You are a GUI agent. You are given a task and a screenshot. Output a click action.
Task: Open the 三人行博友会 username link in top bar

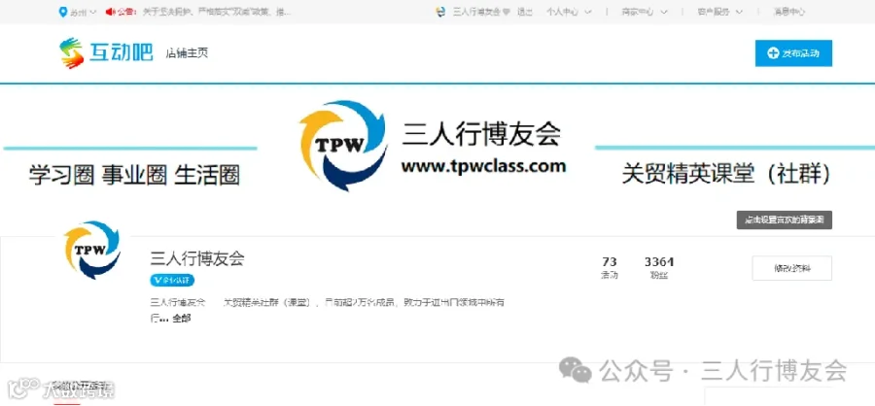pos(477,12)
